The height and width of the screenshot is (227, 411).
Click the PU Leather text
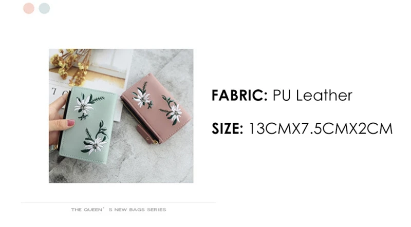[312, 95]
